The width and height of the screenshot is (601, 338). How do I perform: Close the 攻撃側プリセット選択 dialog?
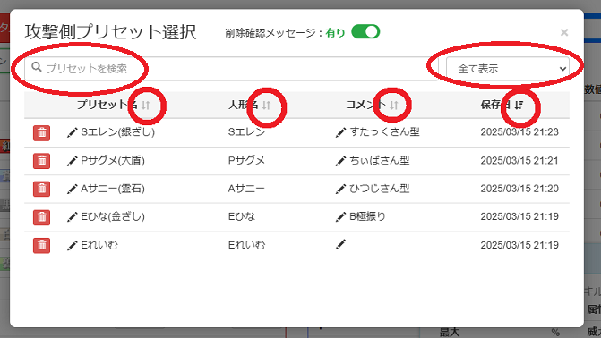pos(564,32)
